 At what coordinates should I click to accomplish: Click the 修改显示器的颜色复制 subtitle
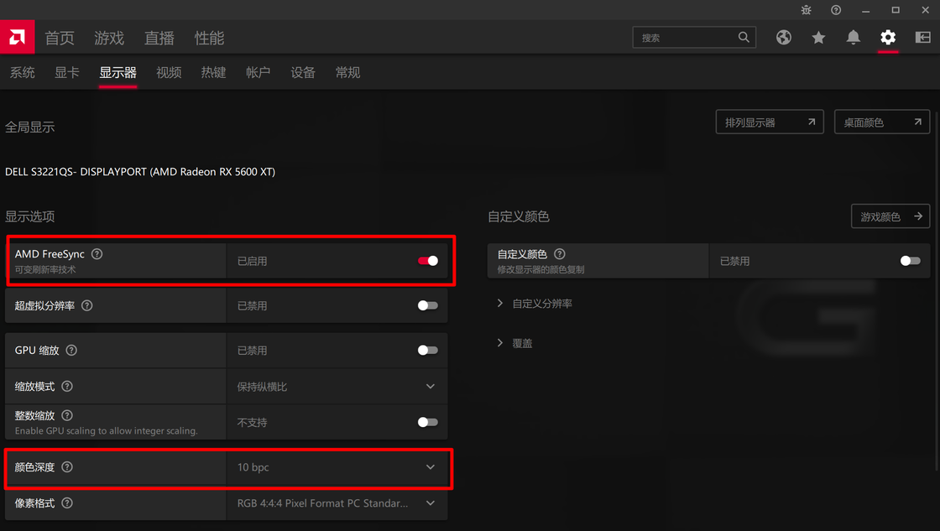tap(540, 270)
